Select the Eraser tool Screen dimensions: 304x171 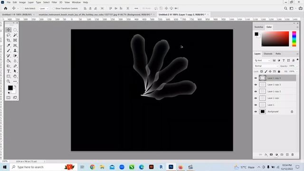click(x=15, y=56)
